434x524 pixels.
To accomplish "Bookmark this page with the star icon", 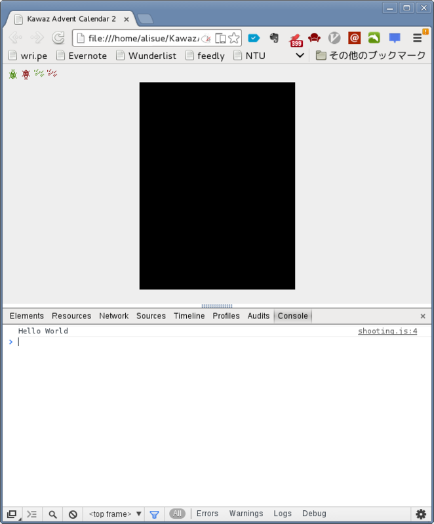I will (234, 38).
